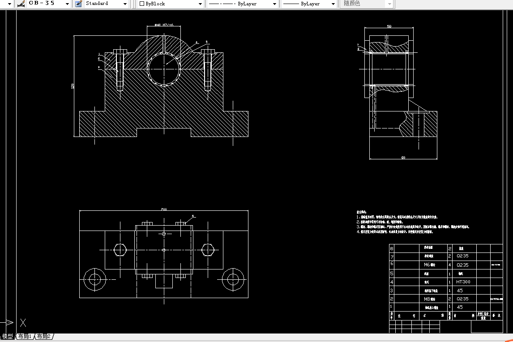Select the ø40 H7/s6 fit dimension

coord(164,25)
